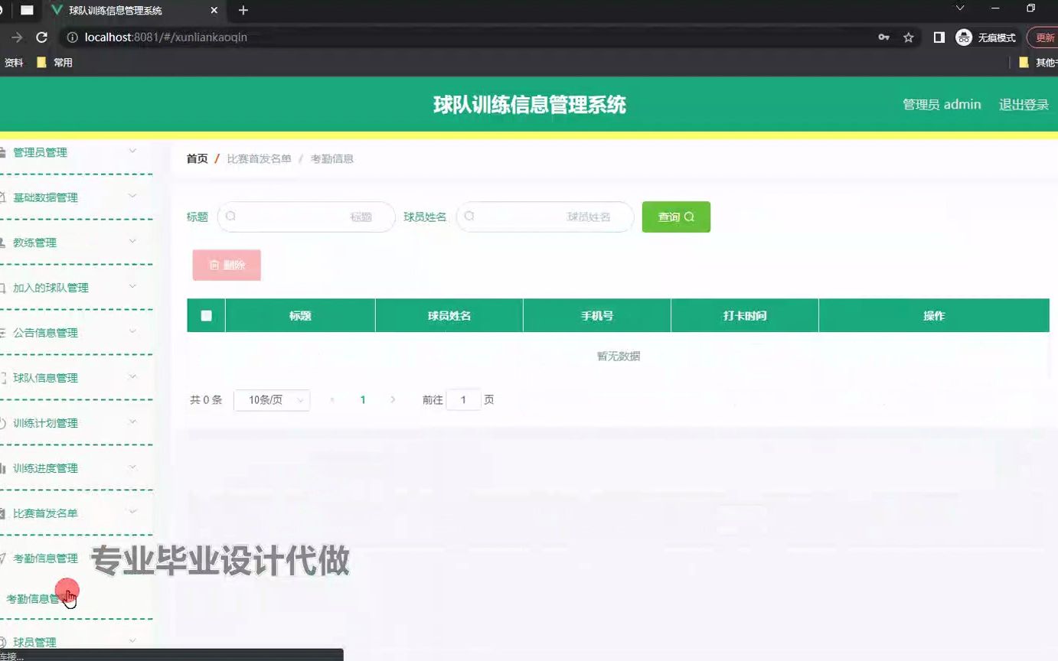Click the previous page arrow
The image size is (1058, 661).
(x=332, y=400)
